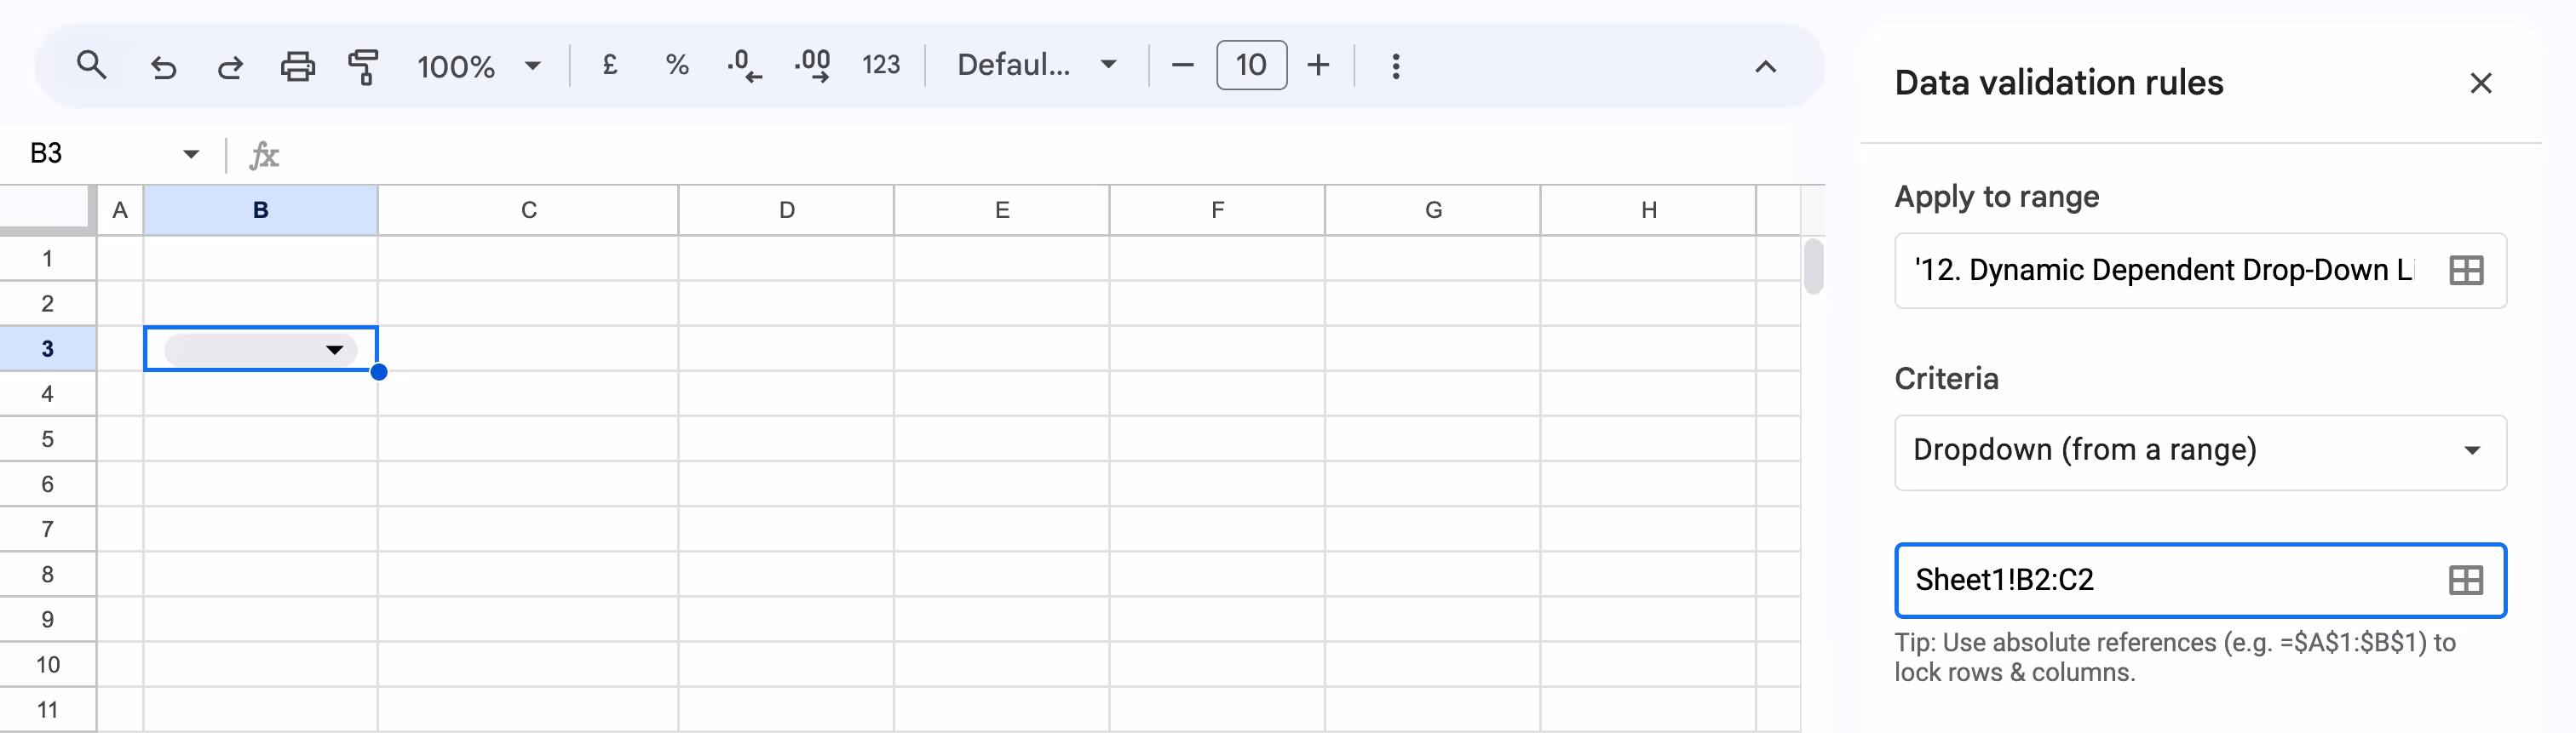The width and height of the screenshot is (2576, 733).
Task: Select the Paint format tool
Action: tap(363, 66)
